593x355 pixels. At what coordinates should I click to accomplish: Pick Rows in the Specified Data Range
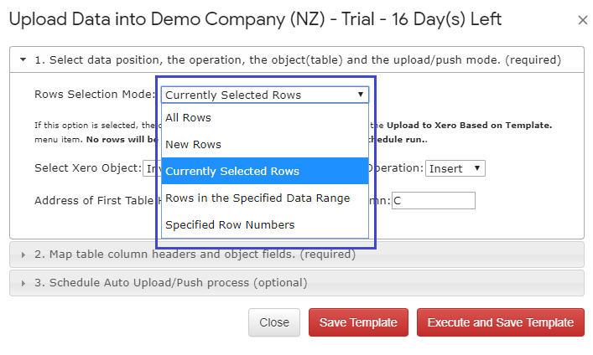(265, 198)
